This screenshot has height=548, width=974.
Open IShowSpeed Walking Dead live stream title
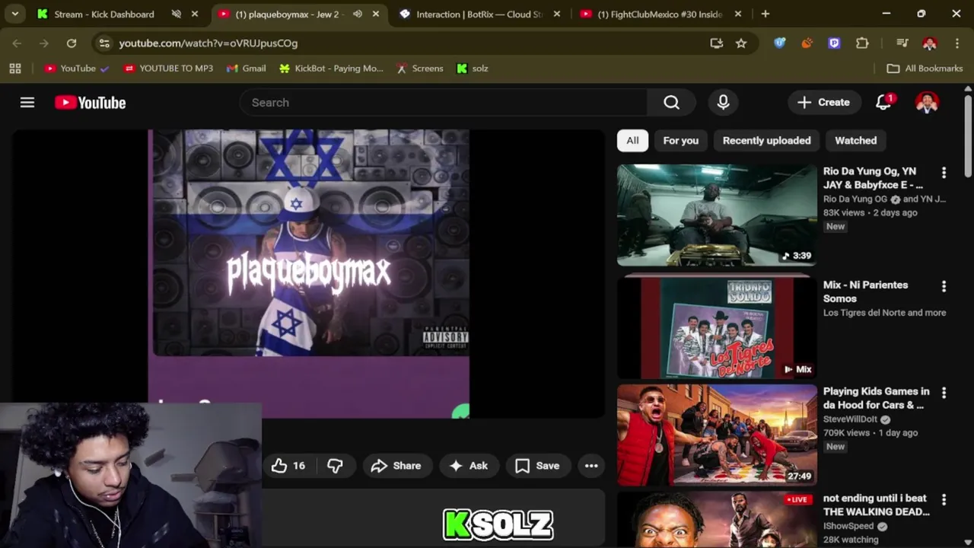point(876,505)
